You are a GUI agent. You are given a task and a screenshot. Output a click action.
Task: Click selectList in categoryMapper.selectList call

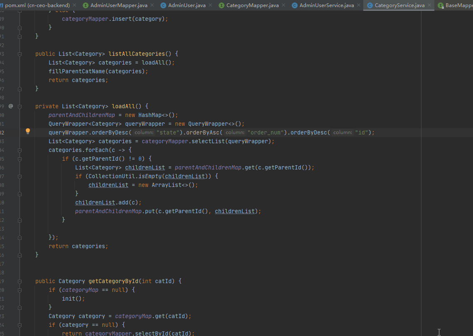point(208,141)
